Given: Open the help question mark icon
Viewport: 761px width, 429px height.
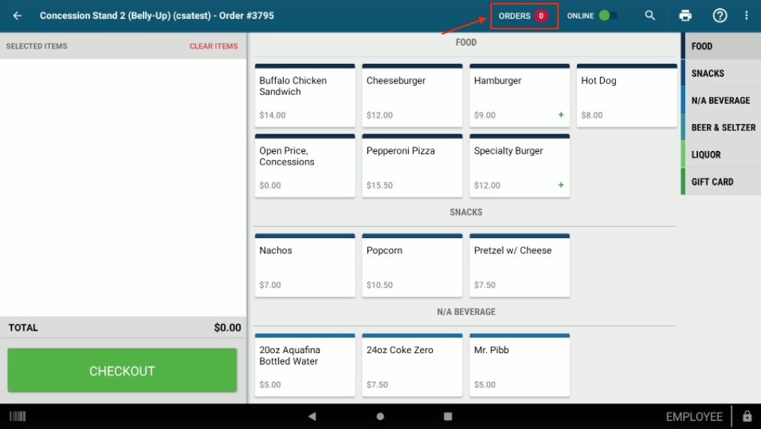Looking at the screenshot, I should click(720, 16).
